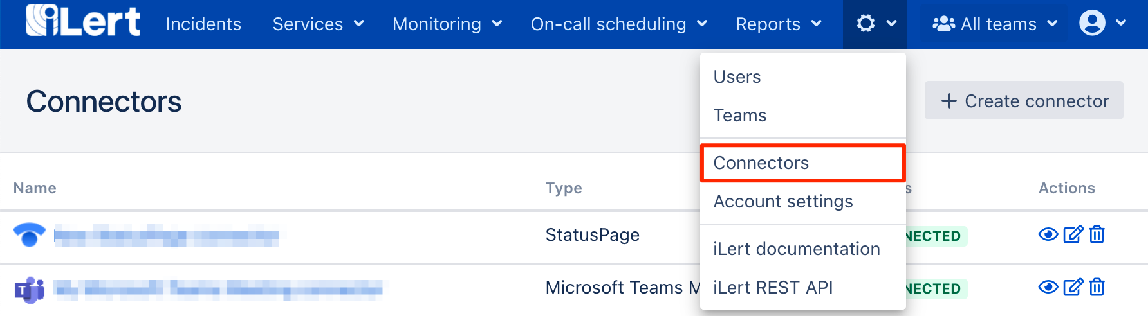Open the On-call scheduling dropdown
The image size is (1148, 316).
point(618,24)
